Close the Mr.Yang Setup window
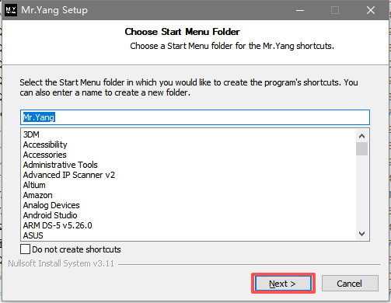The width and height of the screenshot is (391, 303). click(371, 10)
